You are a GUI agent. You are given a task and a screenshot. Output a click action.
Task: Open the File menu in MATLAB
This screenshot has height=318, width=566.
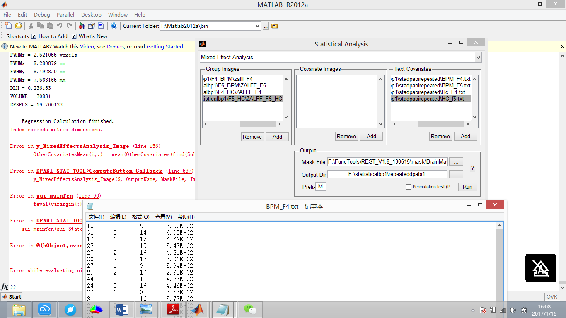pos(7,14)
